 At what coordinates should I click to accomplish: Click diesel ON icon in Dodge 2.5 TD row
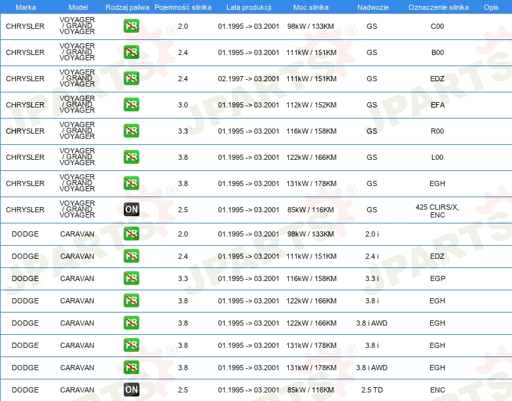(x=131, y=390)
